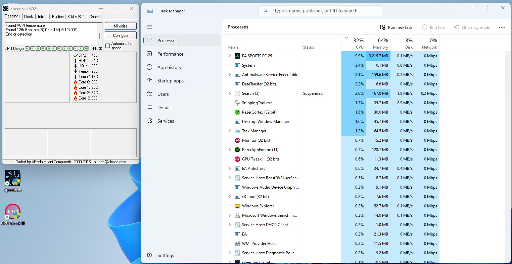
Task: Click the RazerCortex process icon
Action: tap(237, 112)
